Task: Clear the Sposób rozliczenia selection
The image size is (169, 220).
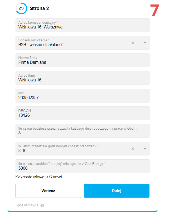Action: [x=133, y=43]
